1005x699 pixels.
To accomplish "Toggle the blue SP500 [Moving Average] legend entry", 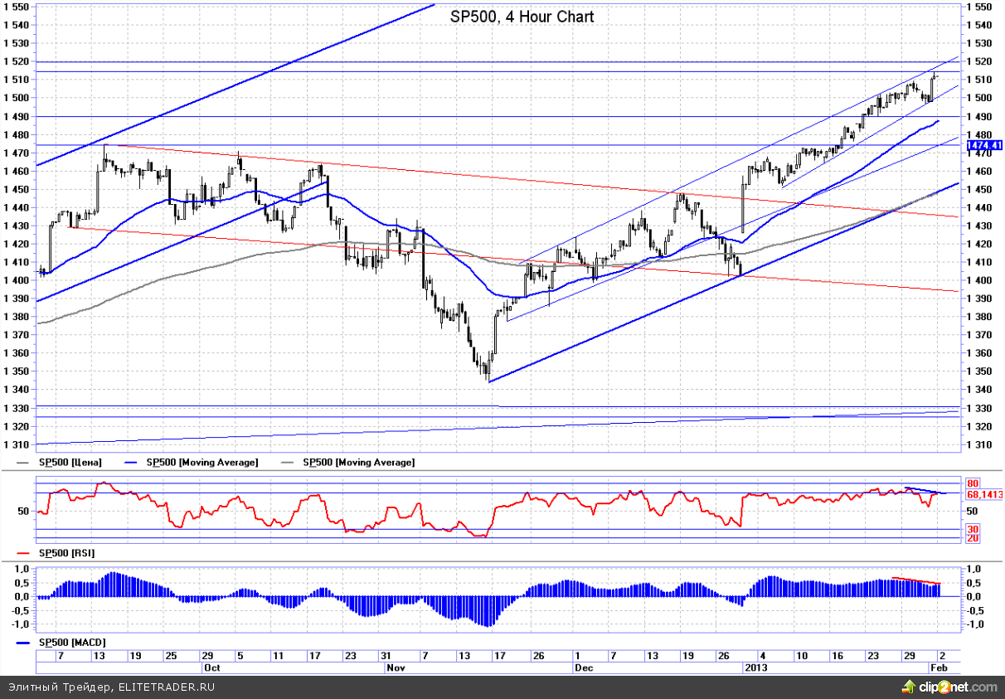I will point(201,462).
